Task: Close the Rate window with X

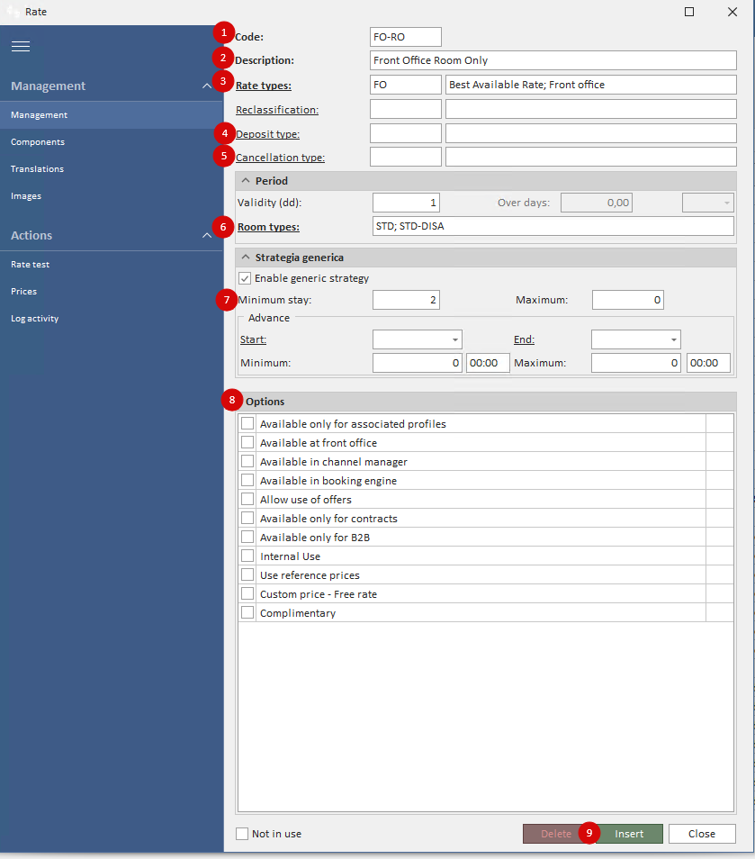Action: (732, 12)
